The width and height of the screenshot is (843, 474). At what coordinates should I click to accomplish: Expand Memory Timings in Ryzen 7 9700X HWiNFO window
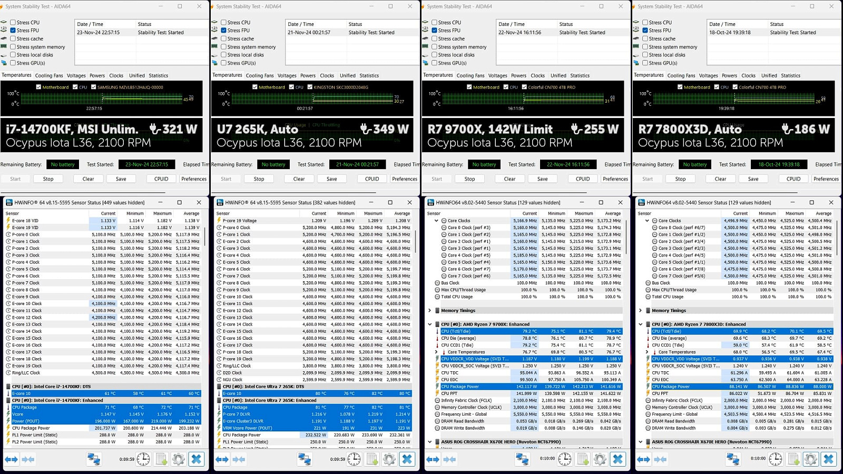tap(430, 311)
